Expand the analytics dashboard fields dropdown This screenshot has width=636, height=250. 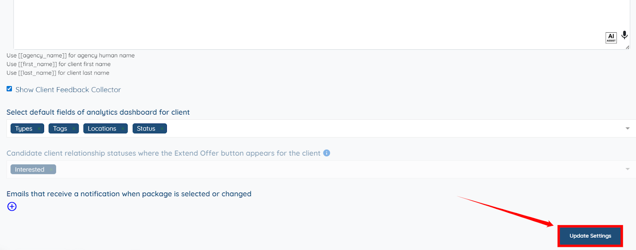627,128
